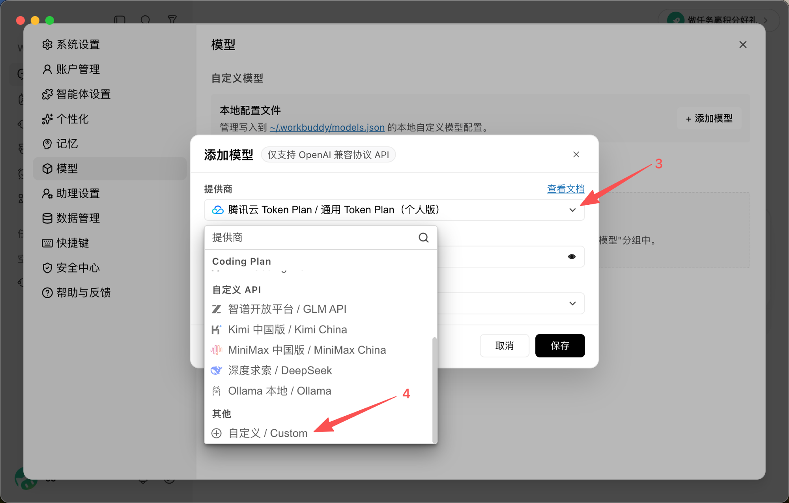Image resolution: width=789 pixels, height=503 pixels.
Task: Click the search icon in title bar
Action: pos(146,19)
